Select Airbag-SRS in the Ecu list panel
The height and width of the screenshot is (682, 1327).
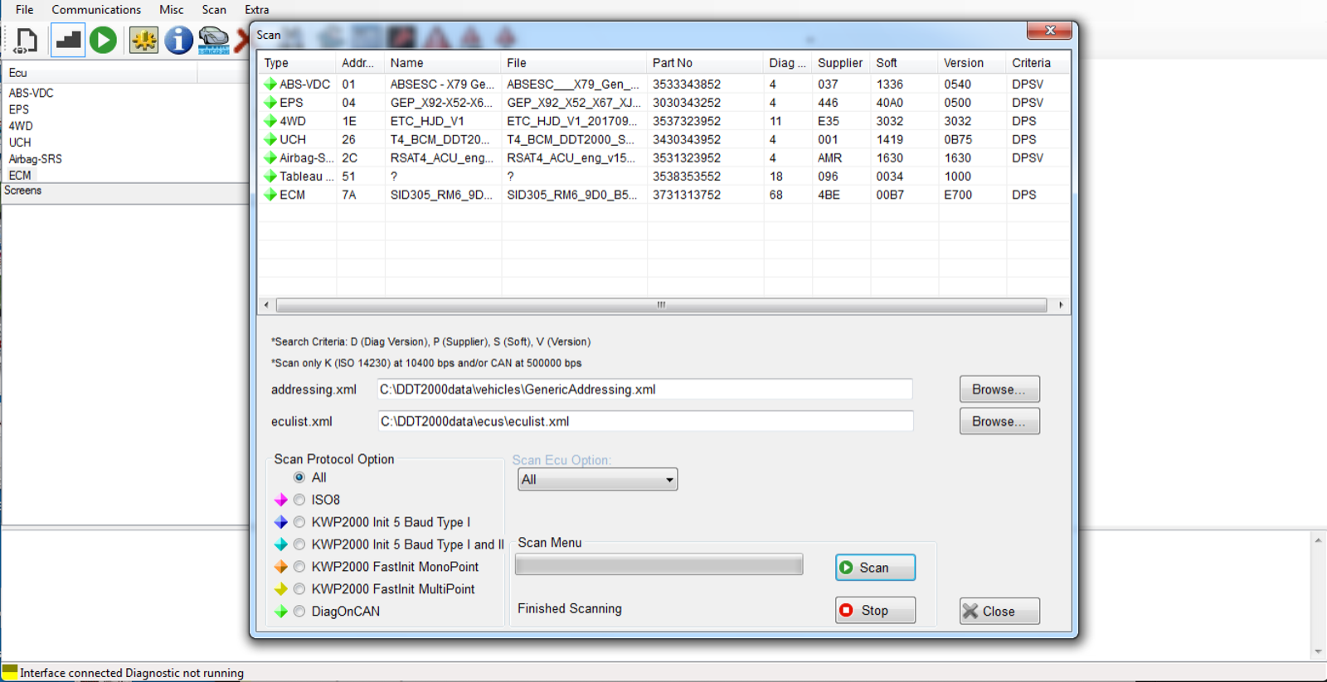[x=36, y=159]
